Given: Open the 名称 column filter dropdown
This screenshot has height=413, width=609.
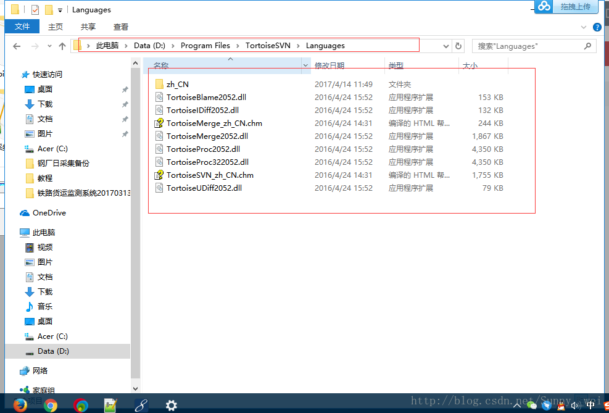Looking at the screenshot, I should coord(305,65).
